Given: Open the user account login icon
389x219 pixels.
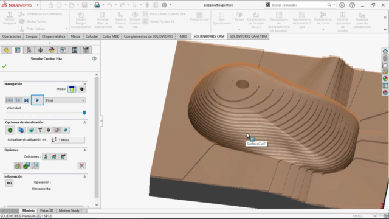Looking at the screenshot, I should 342,5.
